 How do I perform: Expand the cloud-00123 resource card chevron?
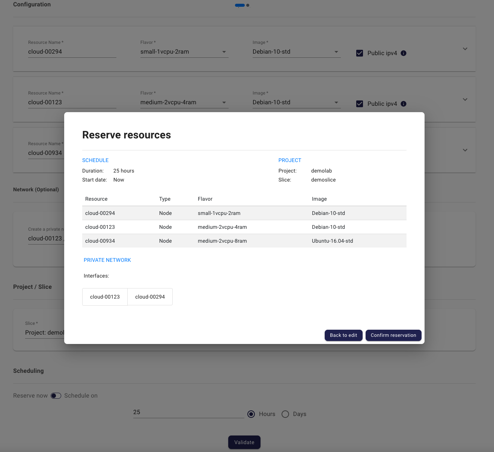tap(465, 99)
